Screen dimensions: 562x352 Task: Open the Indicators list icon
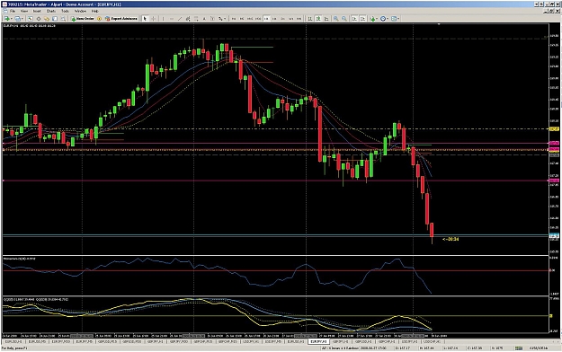click(373, 19)
